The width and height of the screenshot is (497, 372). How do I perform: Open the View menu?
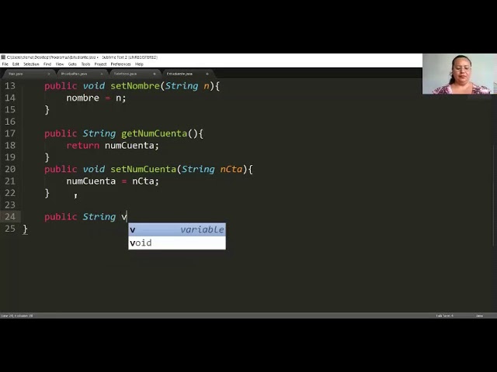click(60, 64)
